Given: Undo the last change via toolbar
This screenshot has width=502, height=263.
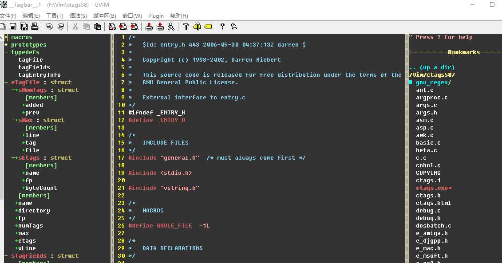Looking at the screenshot, I should pyautogui.click(x=49, y=27).
